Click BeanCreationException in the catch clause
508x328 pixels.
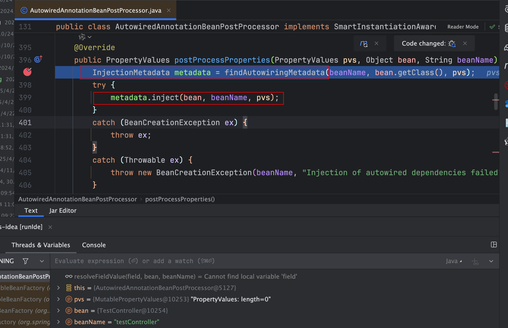(x=172, y=122)
